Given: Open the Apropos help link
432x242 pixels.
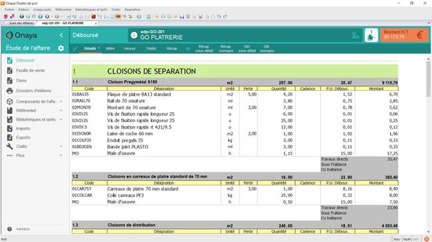Looking at the screenshot, I should [x=23, y=229].
